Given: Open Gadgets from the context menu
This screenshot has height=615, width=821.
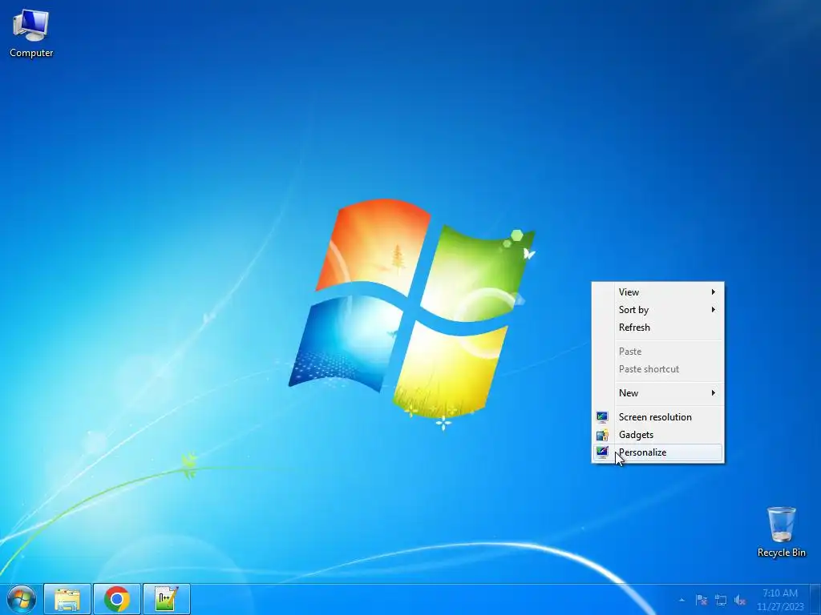Looking at the screenshot, I should [x=657, y=435].
